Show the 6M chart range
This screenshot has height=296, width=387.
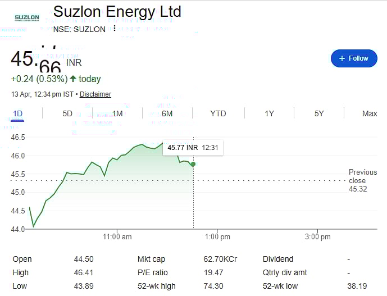click(x=167, y=113)
